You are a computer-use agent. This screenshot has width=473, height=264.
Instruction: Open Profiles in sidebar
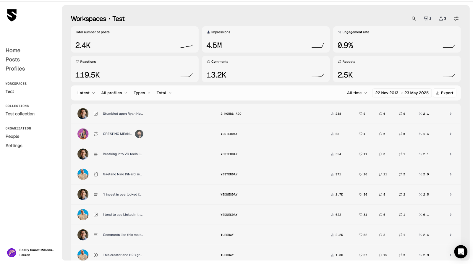(15, 69)
